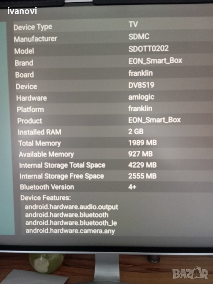The image size is (213, 284).
Task: Select Internal Storage Total Space row
Action: pyautogui.click(x=116, y=165)
